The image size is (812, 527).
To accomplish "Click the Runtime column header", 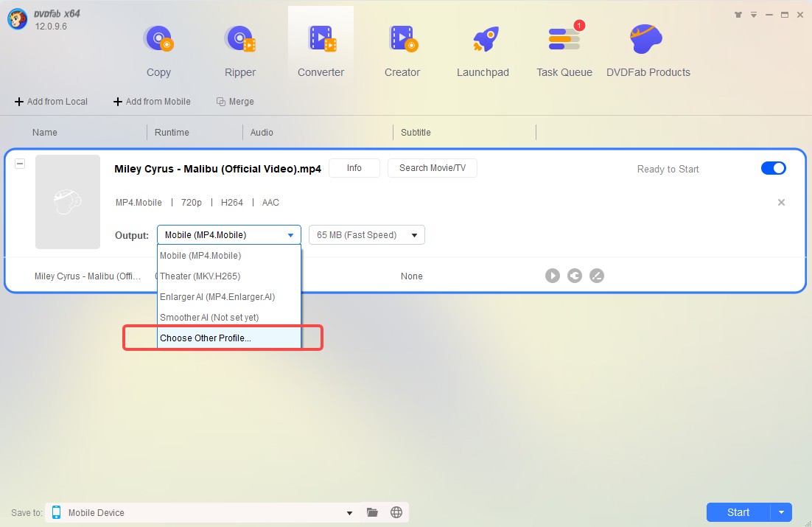I will 172,132.
